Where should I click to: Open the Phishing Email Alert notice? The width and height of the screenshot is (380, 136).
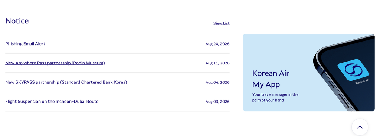point(25,44)
